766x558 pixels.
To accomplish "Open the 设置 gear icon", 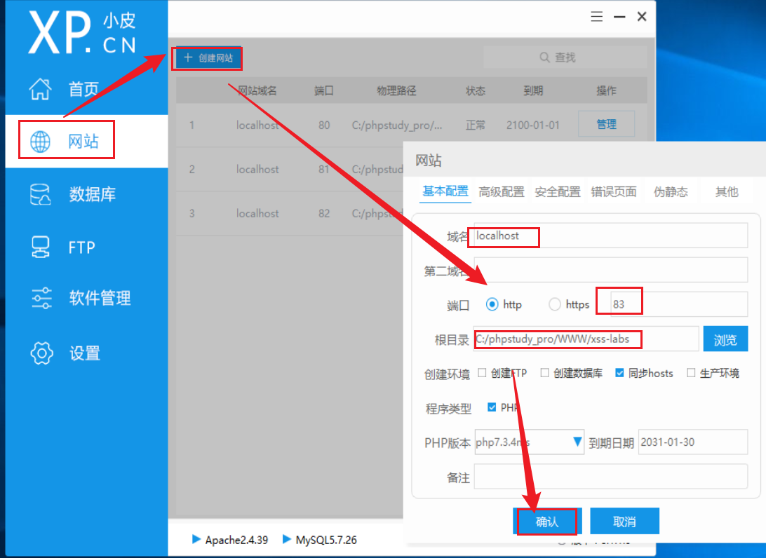I will tap(41, 353).
